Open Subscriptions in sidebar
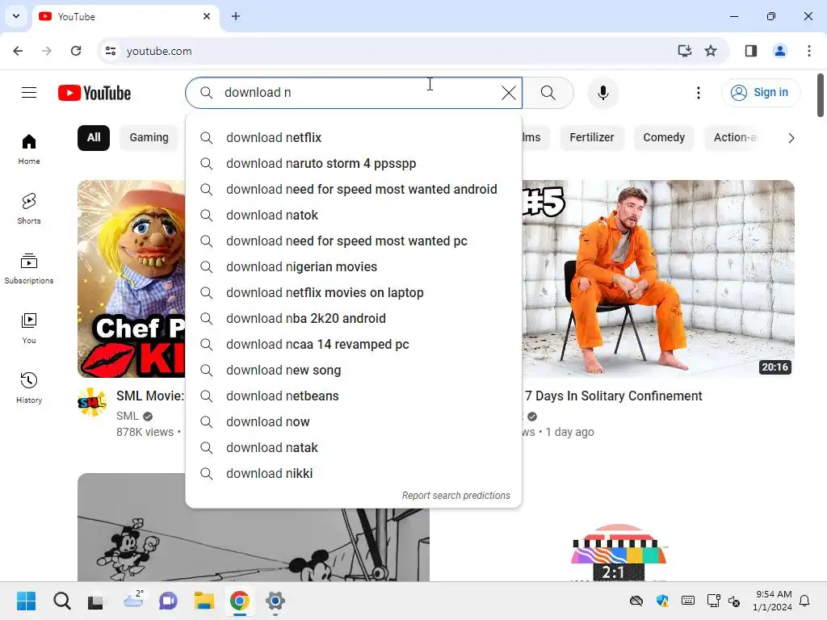Screen dimensions: 827x620 (x=29, y=269)
